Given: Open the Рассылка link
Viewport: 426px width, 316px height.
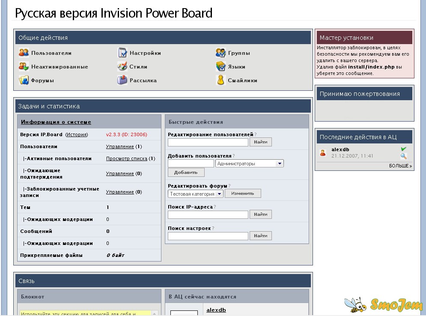Looking at the screenshot, I should point(143,80).
